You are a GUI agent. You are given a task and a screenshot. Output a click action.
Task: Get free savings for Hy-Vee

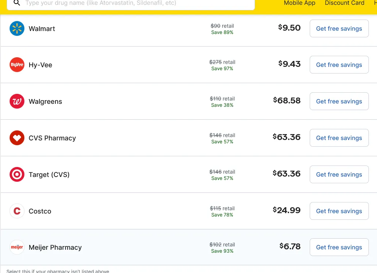point(339,65)
